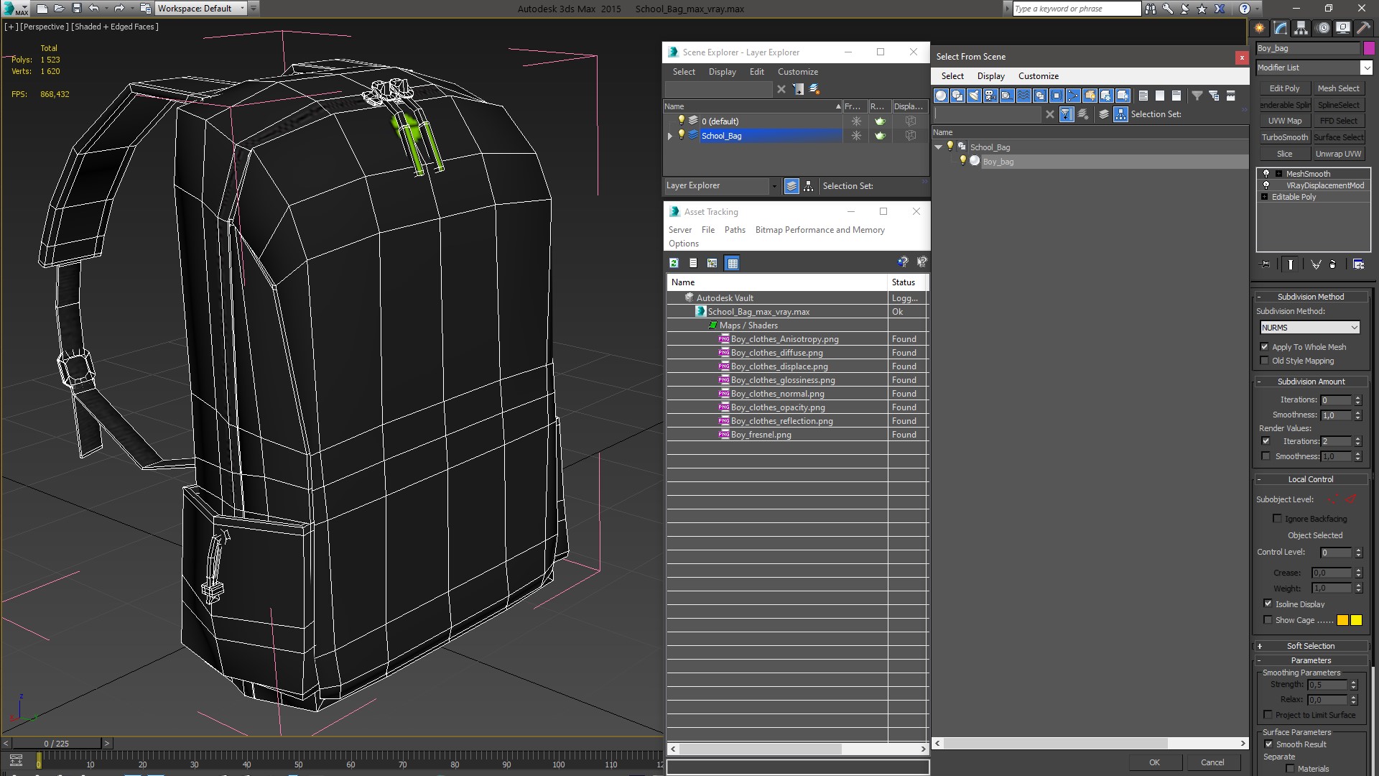Toggle MeshSmooth modifier lightbulb in stack
The width and height of the screenshot is (1379, 776).
point(1266,174)
